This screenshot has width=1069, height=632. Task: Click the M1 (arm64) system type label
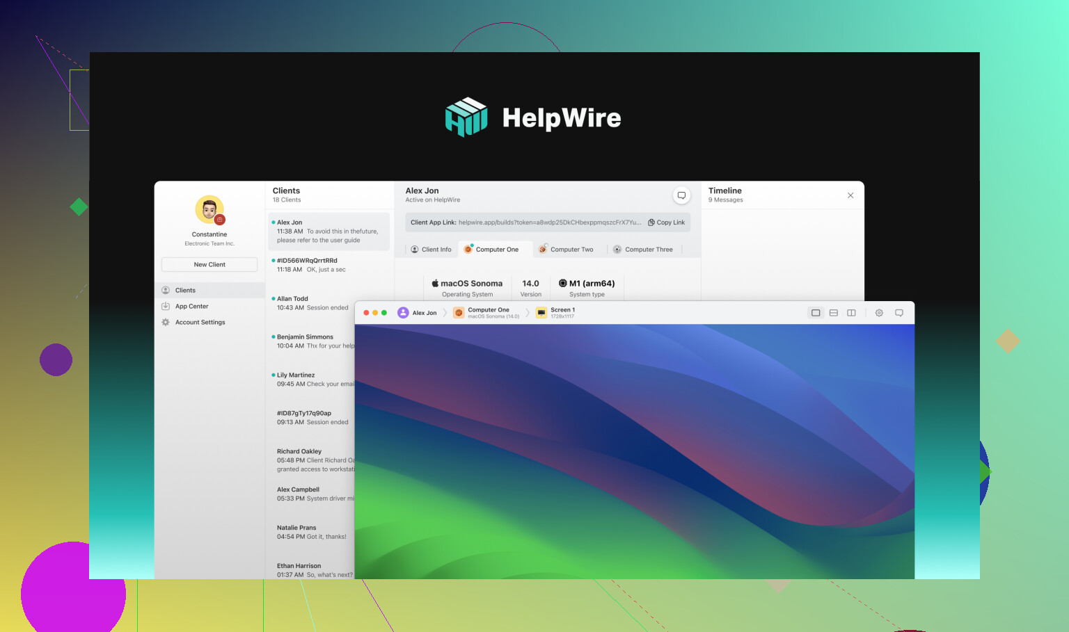pos(587,284)
